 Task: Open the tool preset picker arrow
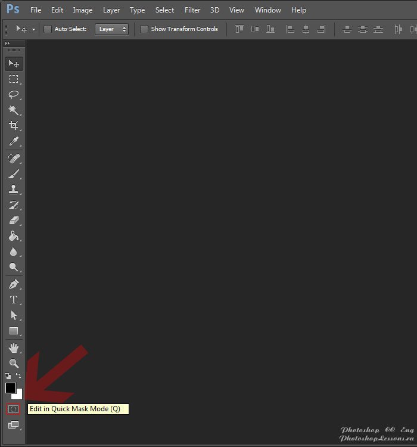click(x=34, y=29)
